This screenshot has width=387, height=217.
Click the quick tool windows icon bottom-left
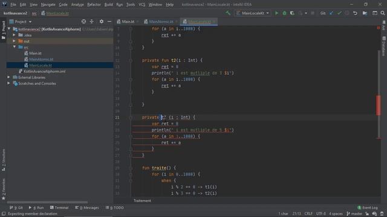[4, 214]
